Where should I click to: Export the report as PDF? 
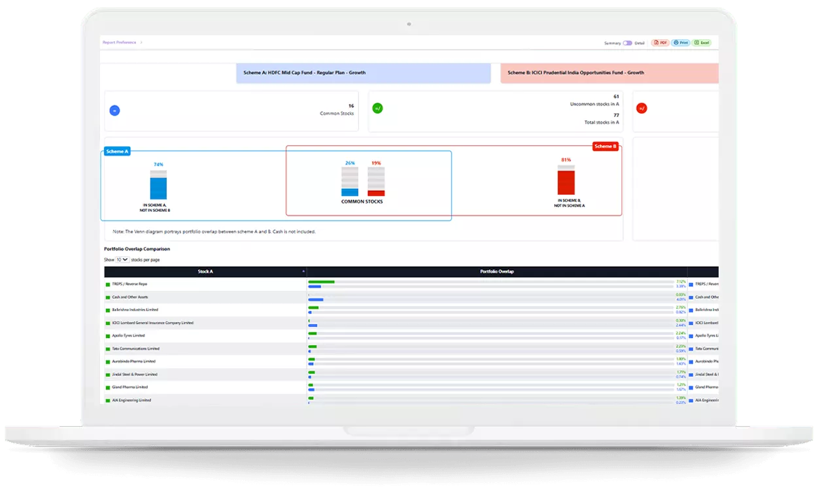[x=660, y=42]
